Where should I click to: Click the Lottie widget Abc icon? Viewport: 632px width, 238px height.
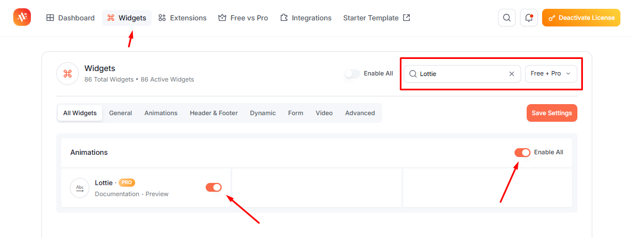point(80,188)
